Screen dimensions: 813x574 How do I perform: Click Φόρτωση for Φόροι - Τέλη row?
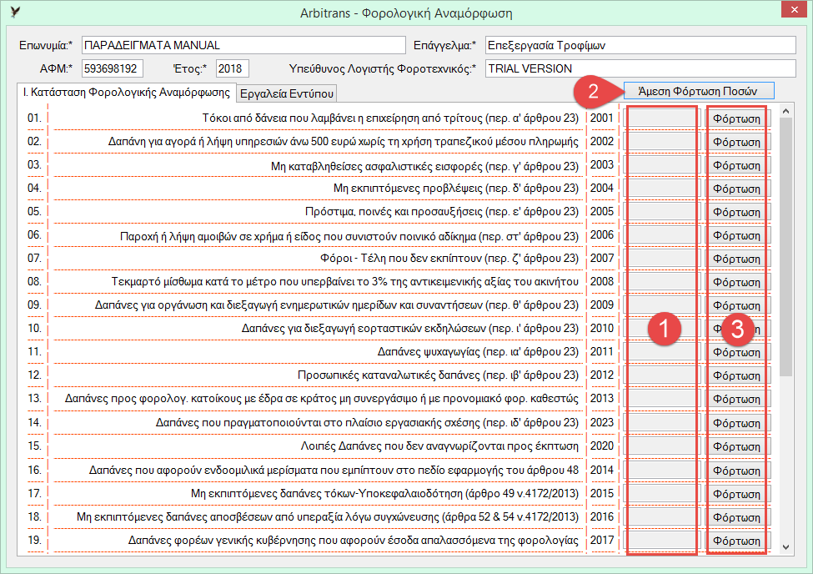[736, 259]
